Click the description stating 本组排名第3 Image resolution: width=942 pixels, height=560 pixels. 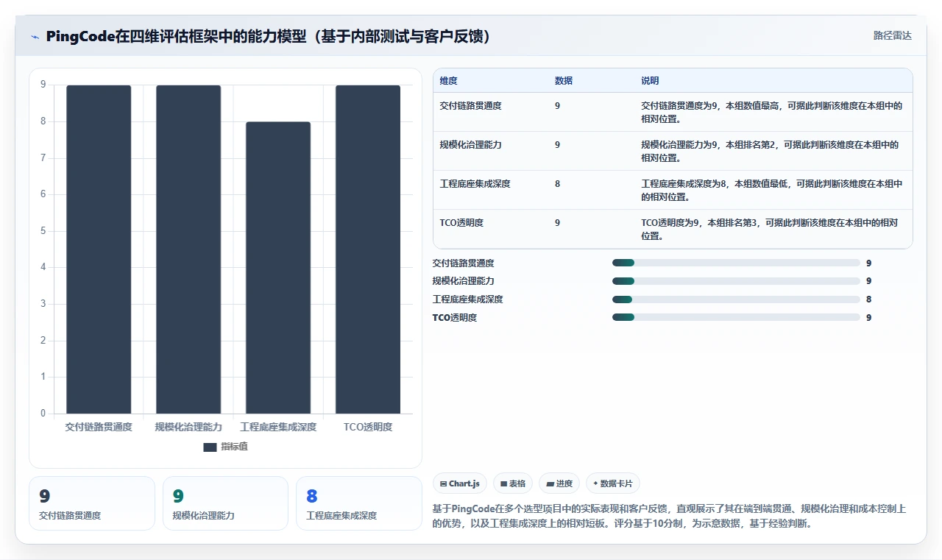(x=770, y=229)
